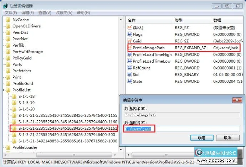Click the icon beside RefCount value
Image resolution: width=246 pixels, height=167 pixels.
pyautogui.click(x=129, y=68)
